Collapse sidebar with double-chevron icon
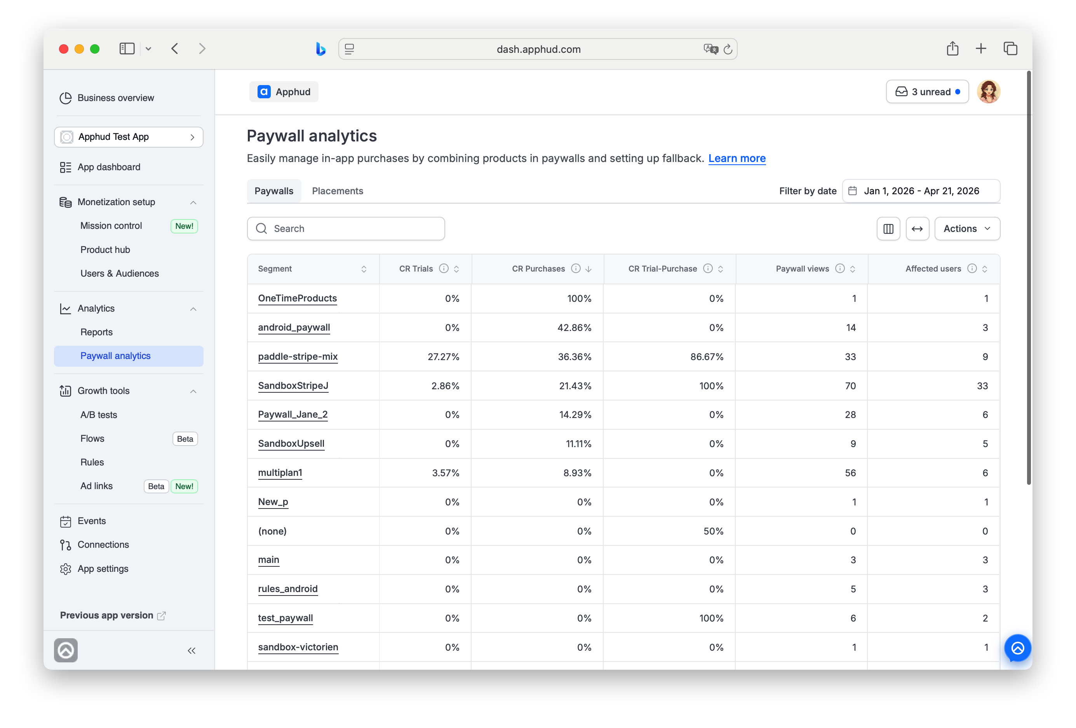 pos(192,651)
